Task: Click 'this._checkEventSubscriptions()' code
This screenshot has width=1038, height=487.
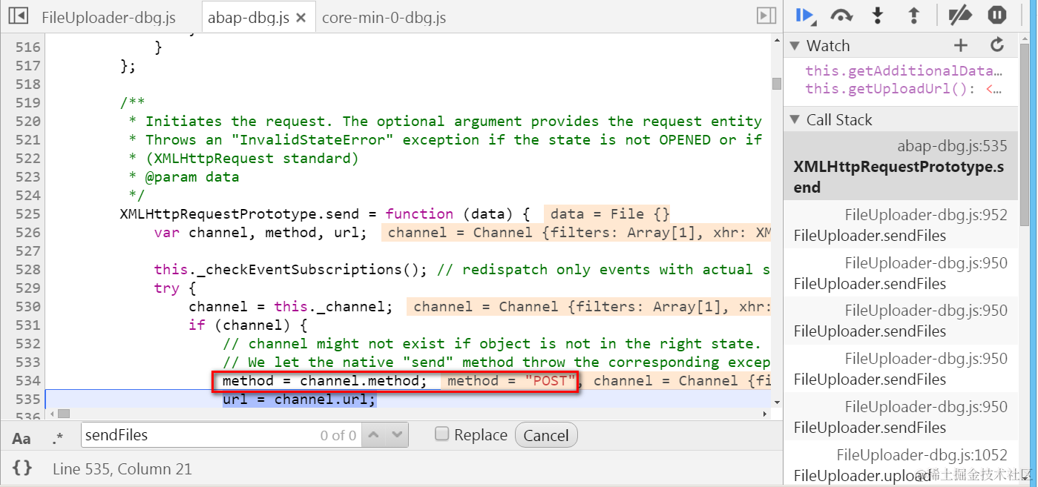Action: click(x=291, y=270)
